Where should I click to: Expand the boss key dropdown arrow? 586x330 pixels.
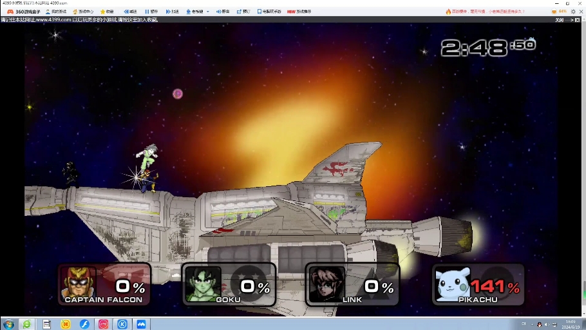tap(208, 12)
